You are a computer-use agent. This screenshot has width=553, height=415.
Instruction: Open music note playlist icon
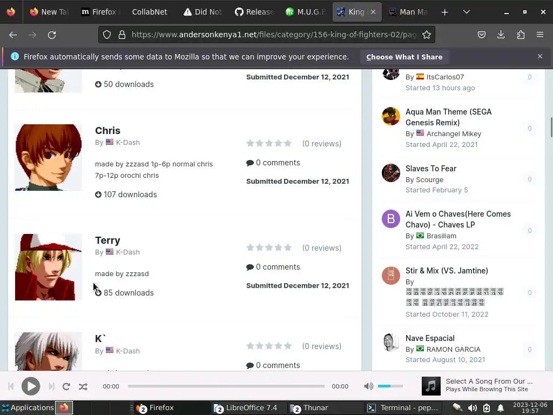(x=431, y=386)
